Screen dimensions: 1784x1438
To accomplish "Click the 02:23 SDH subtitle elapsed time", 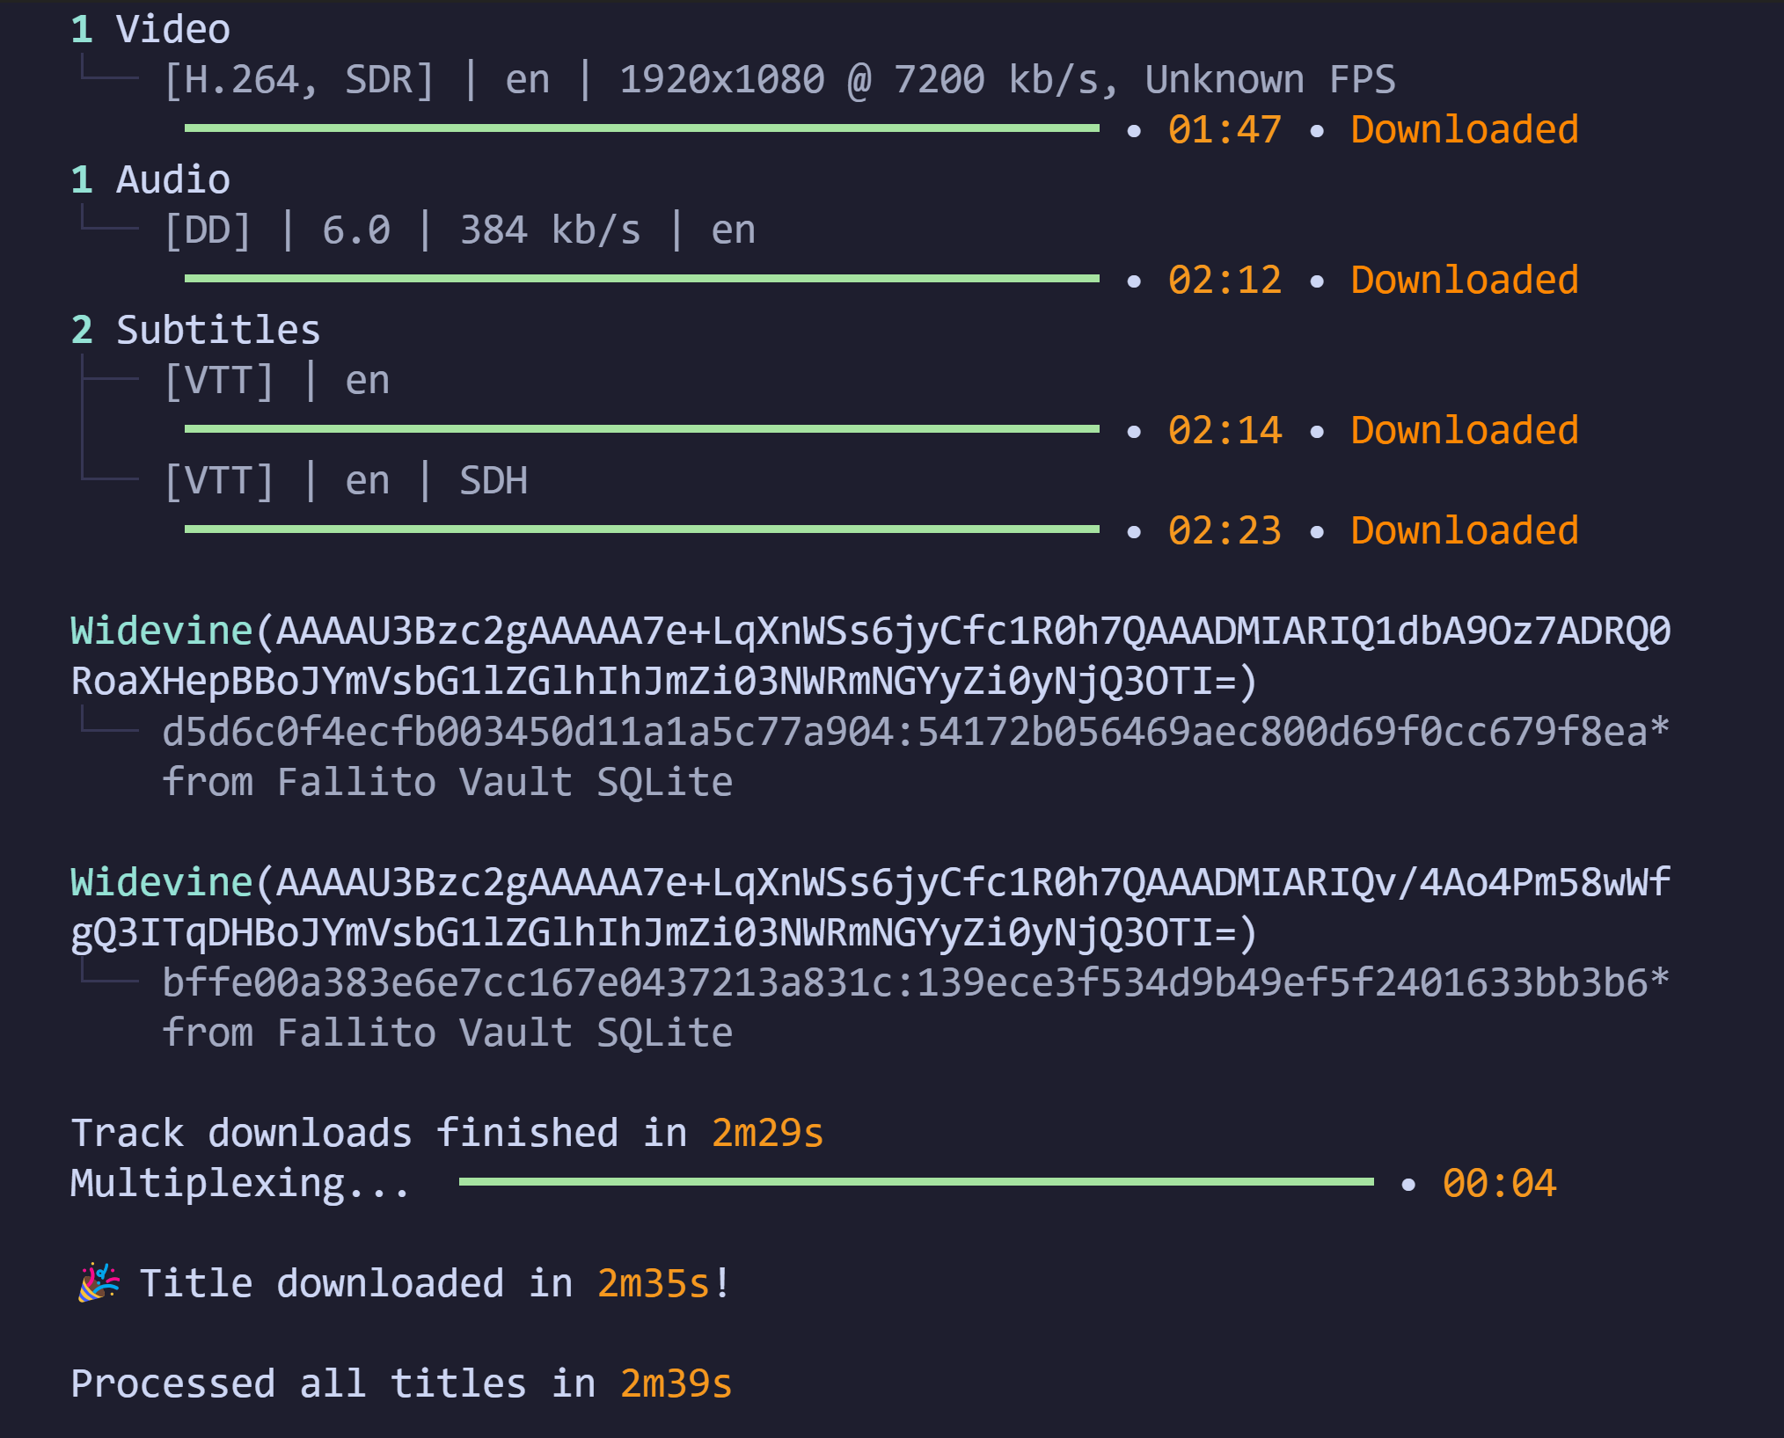I will pyautogui.click(x=1225, y=531).
